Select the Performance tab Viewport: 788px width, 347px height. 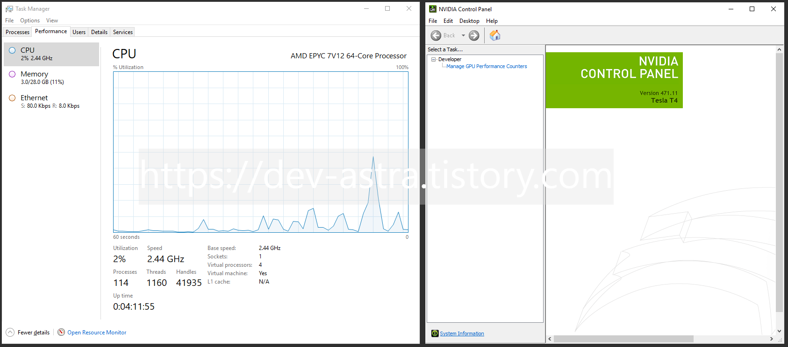click(x=51, y=31)
